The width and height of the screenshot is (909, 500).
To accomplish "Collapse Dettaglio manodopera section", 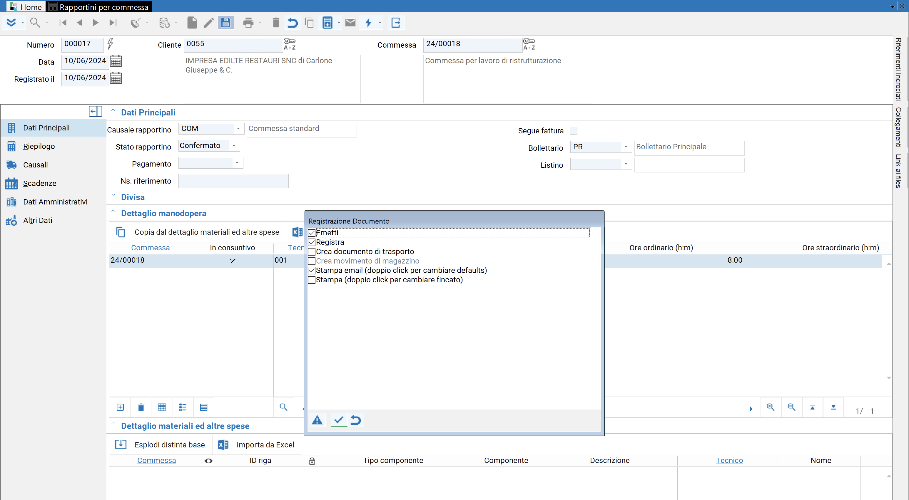I will click(x=113, y=211).
